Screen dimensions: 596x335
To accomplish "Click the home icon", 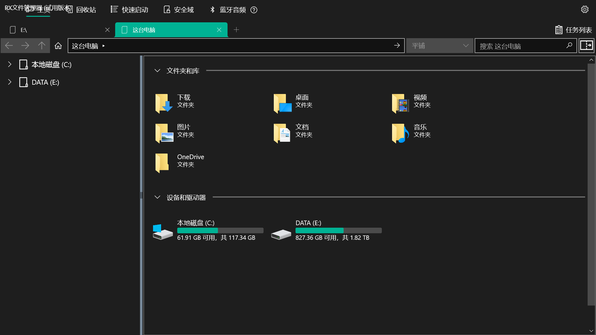I will [x=58, y=46].
